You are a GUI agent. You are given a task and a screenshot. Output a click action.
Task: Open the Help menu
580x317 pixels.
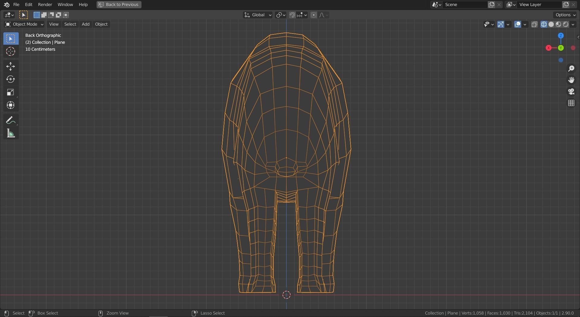pos(83,5)
